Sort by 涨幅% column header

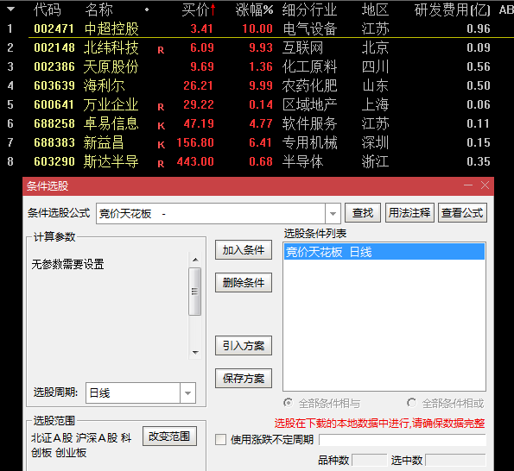pyautogui.click(x=254, y=9)
